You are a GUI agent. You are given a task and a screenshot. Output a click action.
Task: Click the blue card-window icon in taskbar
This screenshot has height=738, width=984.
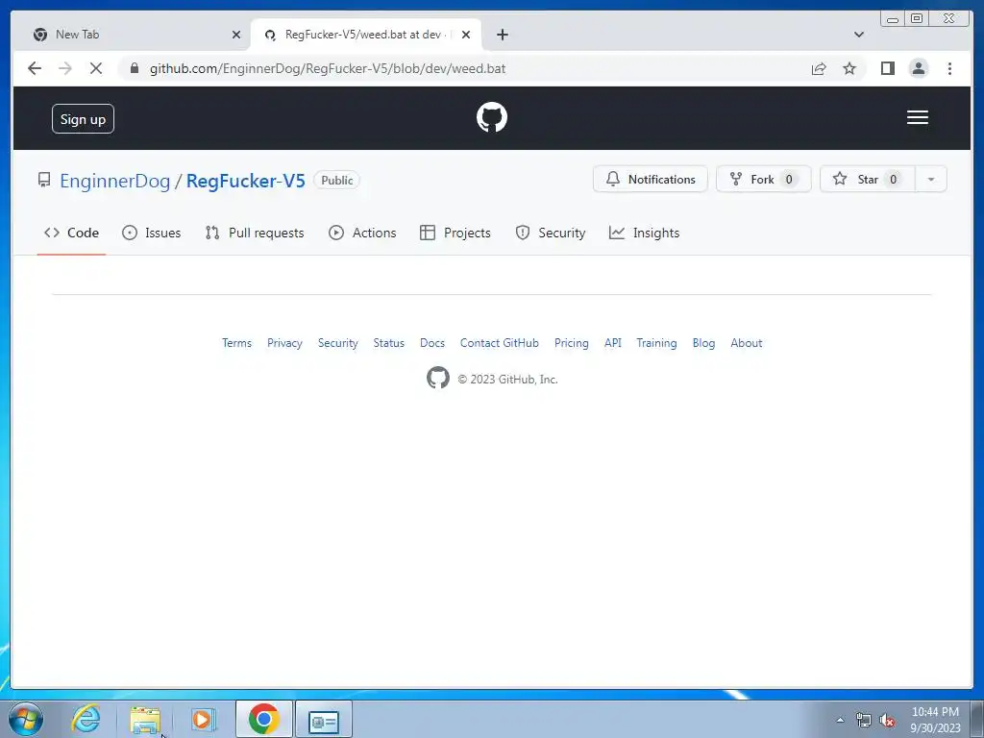[x=324, y=721]
